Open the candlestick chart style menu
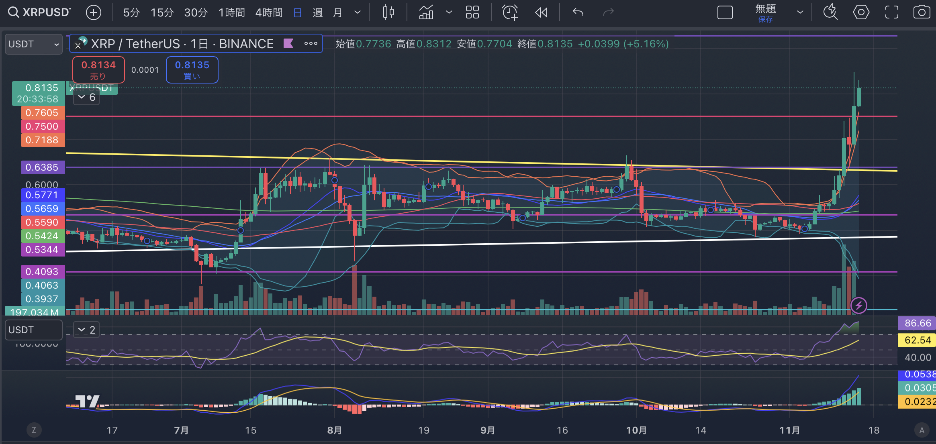 coord(388,12)
